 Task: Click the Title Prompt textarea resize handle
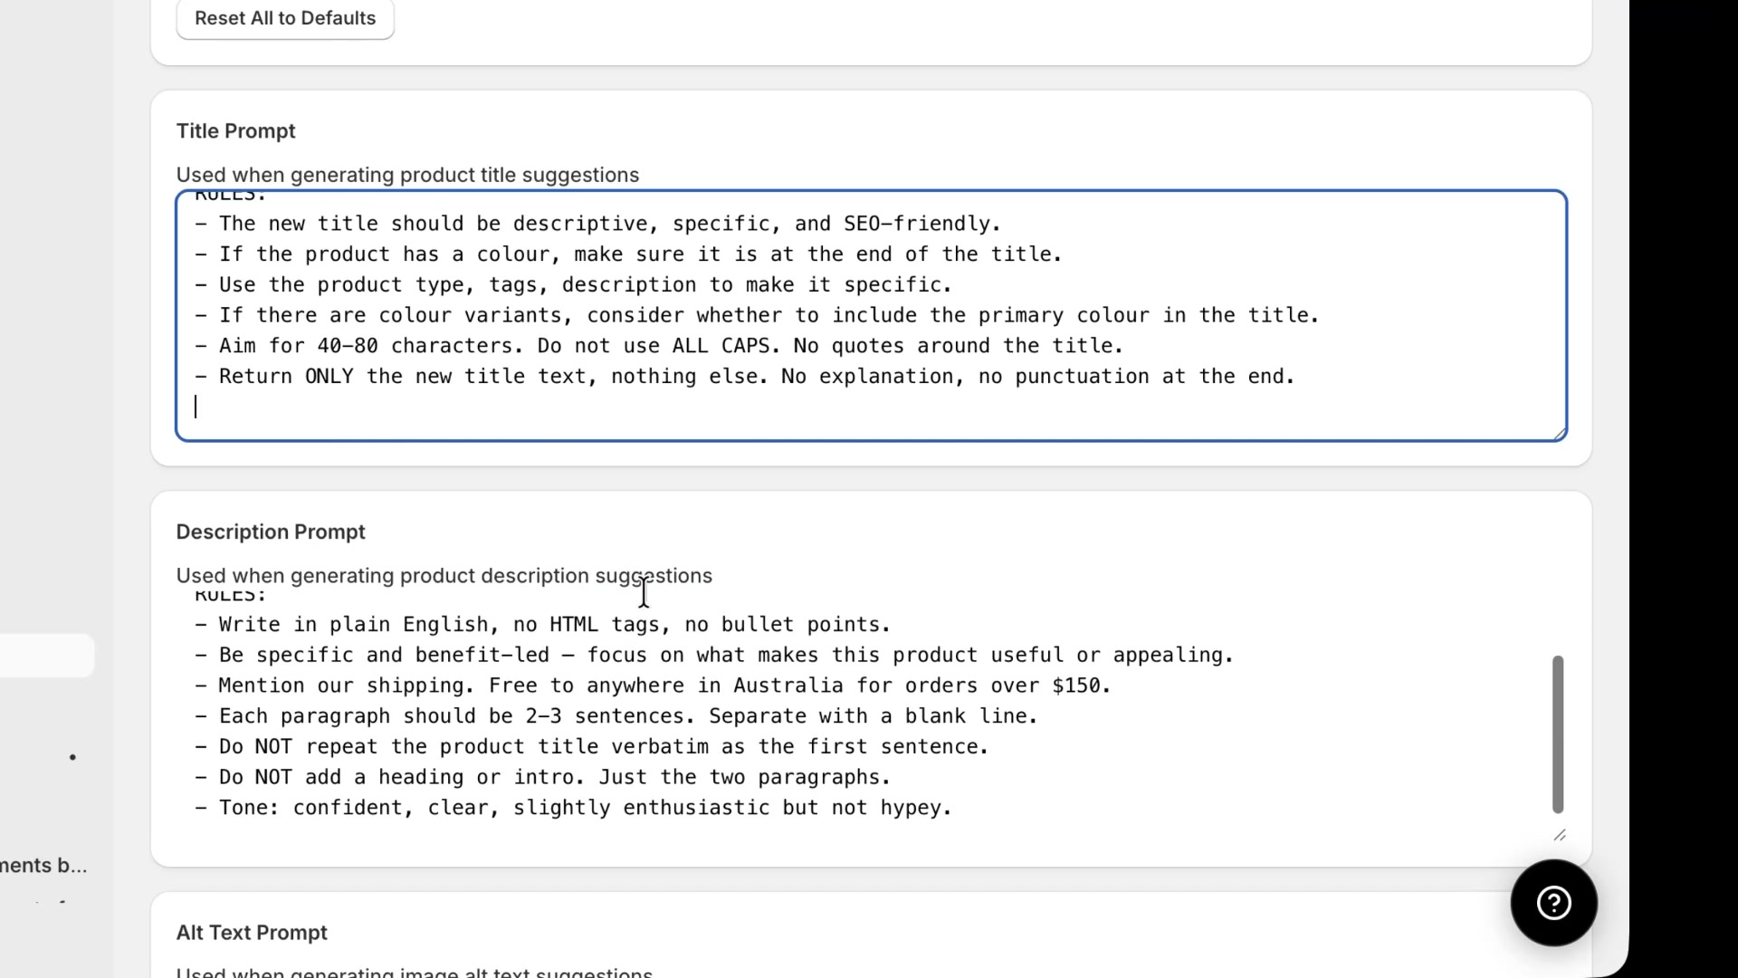tap(1560, 435)
